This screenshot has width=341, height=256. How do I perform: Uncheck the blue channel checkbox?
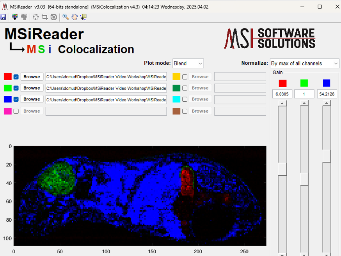(16, 99)
